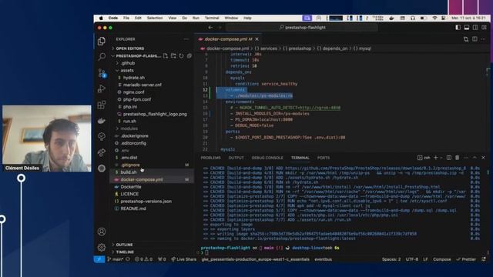Open the Selection menu

pyautogui.click(x=155, y=18)
